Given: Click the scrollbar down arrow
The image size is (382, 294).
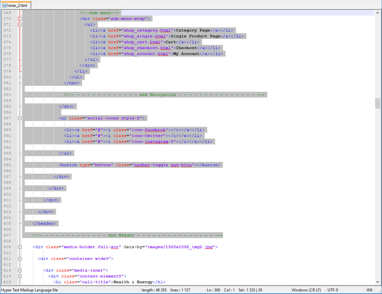Looking at the screenshot, I should [377, 282].
